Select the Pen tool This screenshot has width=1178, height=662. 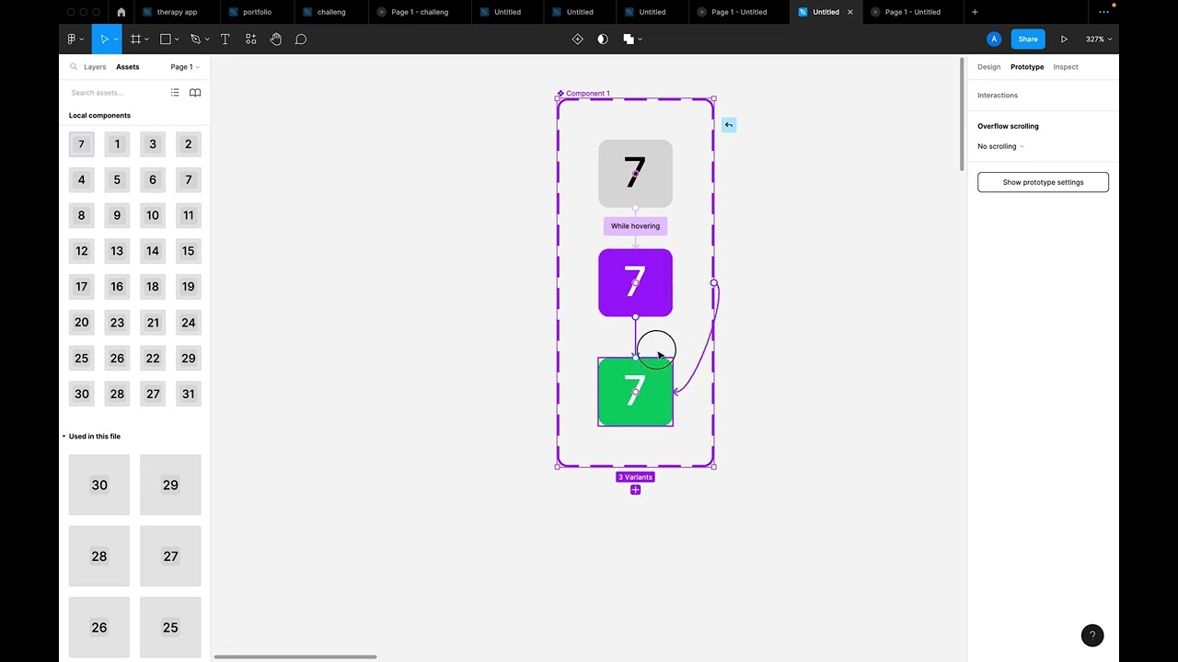point(195,40)
